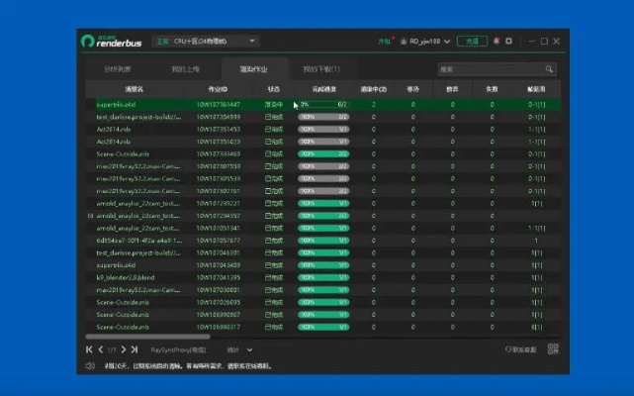This screenshot has width=634, height=396.
Task: Click the contact support link
Action: pyautogui.click(x=521, y=349)
